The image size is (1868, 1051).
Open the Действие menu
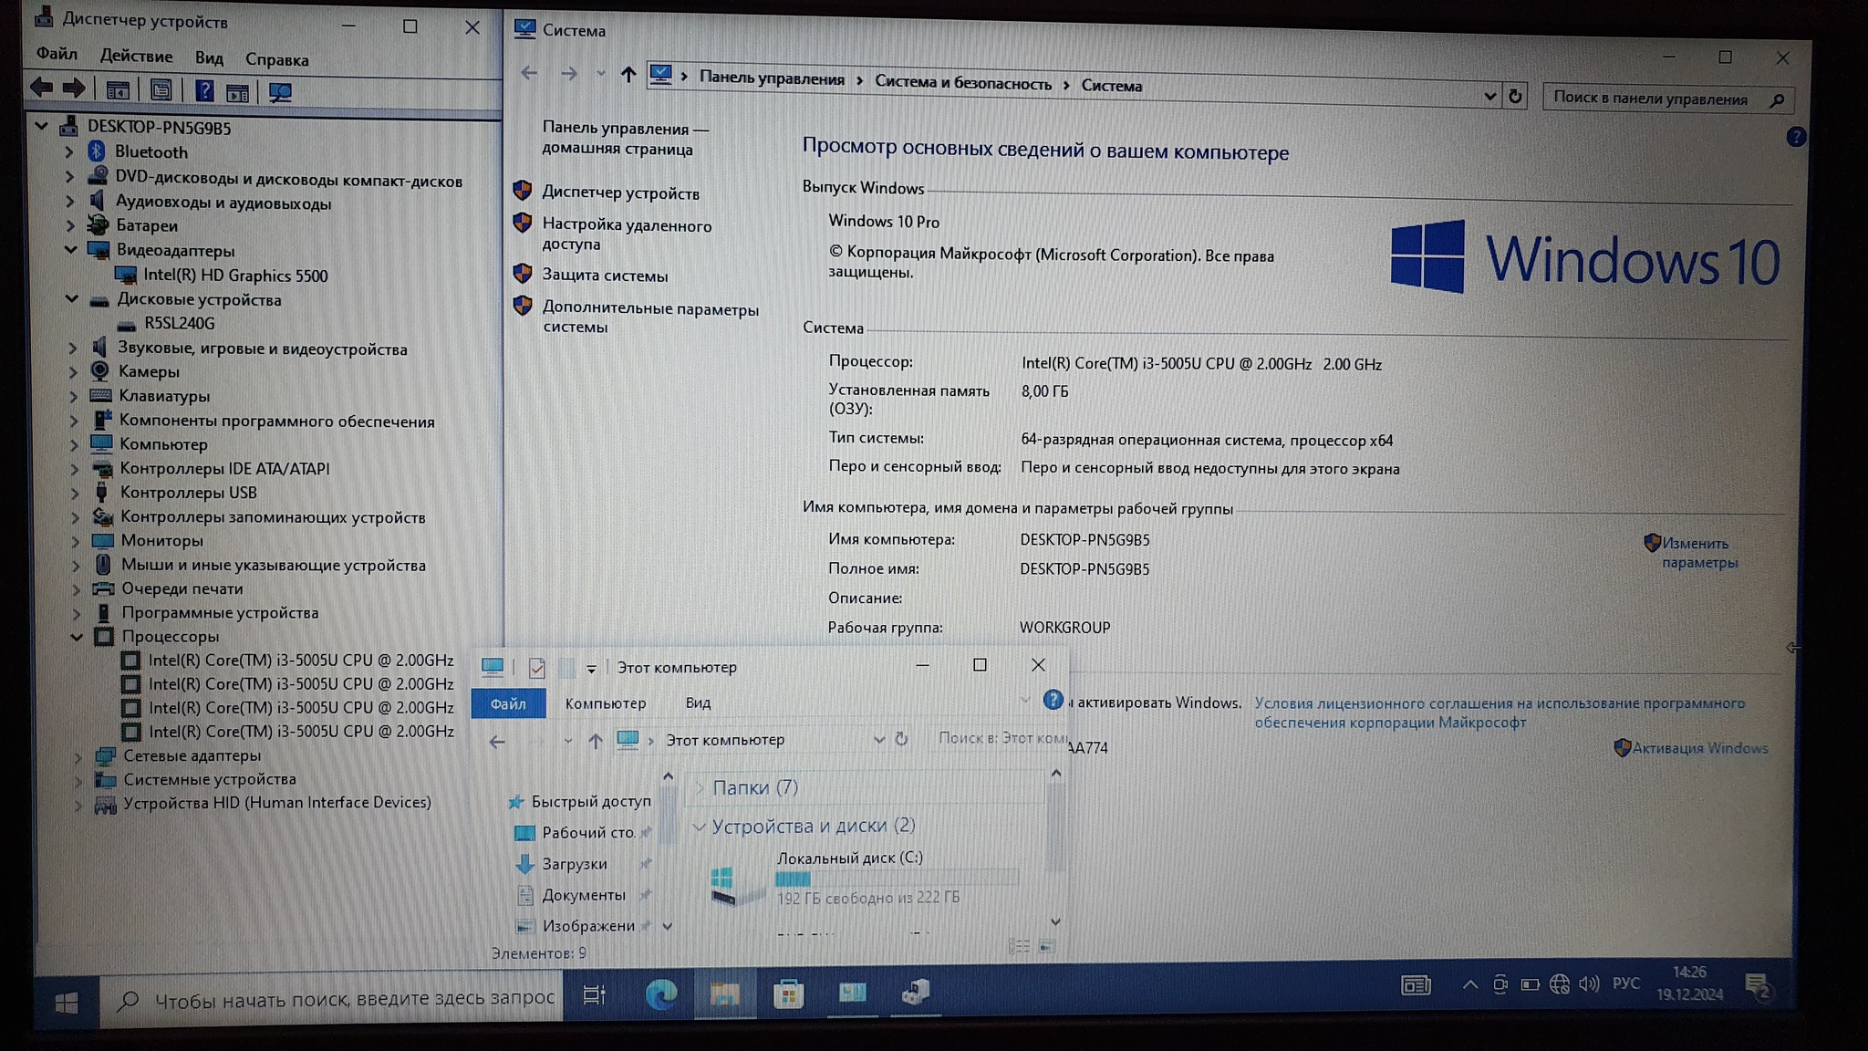coord(136,57)
